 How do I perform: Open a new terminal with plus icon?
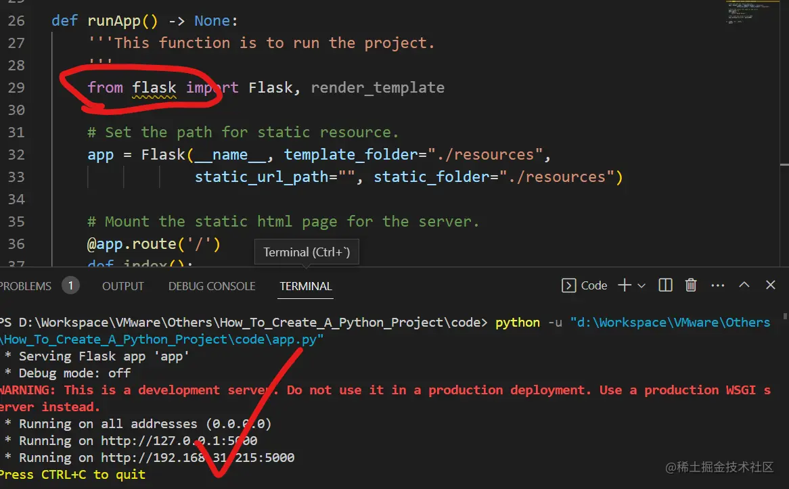coord(625,285)
